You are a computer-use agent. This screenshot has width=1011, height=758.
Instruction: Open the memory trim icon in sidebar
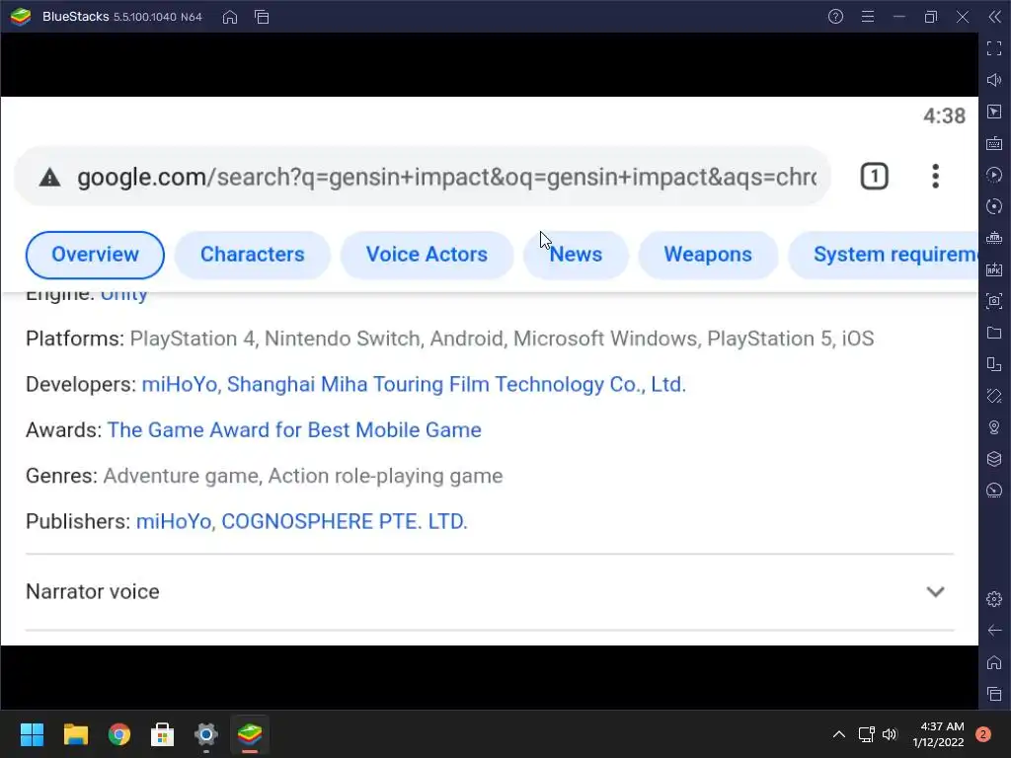[x=994, y=238]
